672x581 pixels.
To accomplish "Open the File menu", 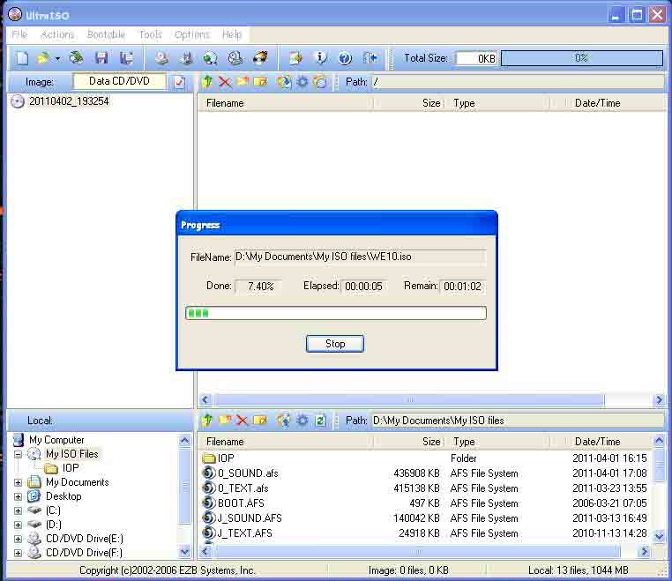I will [x=19, y=34].
